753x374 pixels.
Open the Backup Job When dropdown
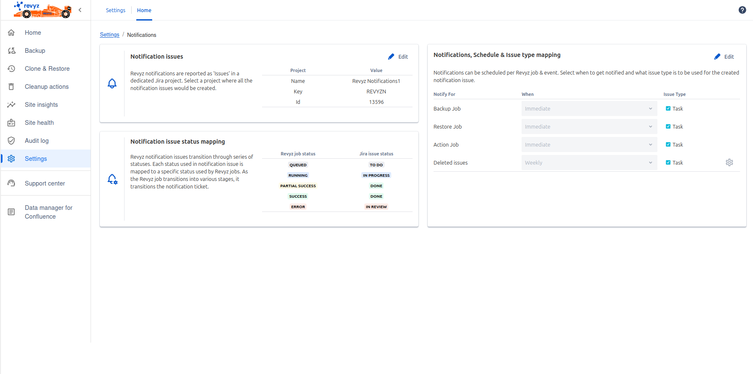[x=589, y=108]
